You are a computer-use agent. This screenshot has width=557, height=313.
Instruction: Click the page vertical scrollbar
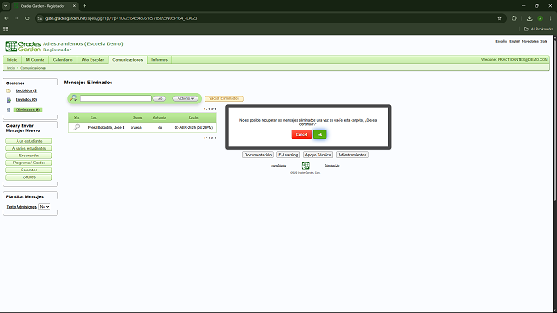click(554, 121)
